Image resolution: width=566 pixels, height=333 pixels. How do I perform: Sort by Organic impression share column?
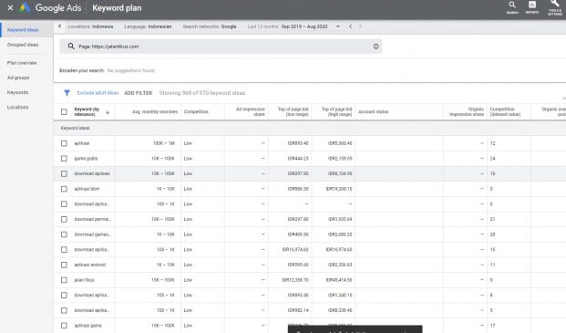click(x=467, y=111)
